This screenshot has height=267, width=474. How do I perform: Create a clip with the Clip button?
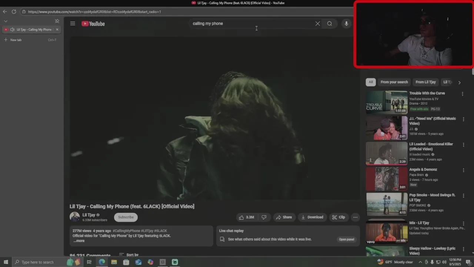click(338, 217)
